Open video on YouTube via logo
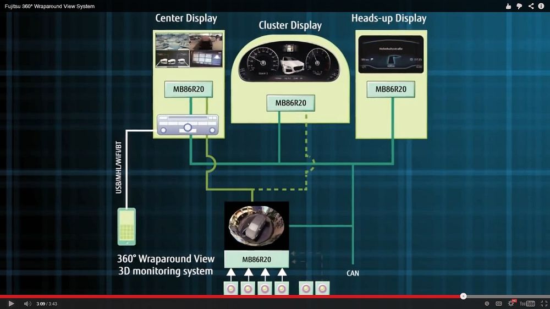 click(x=527, y=304)
